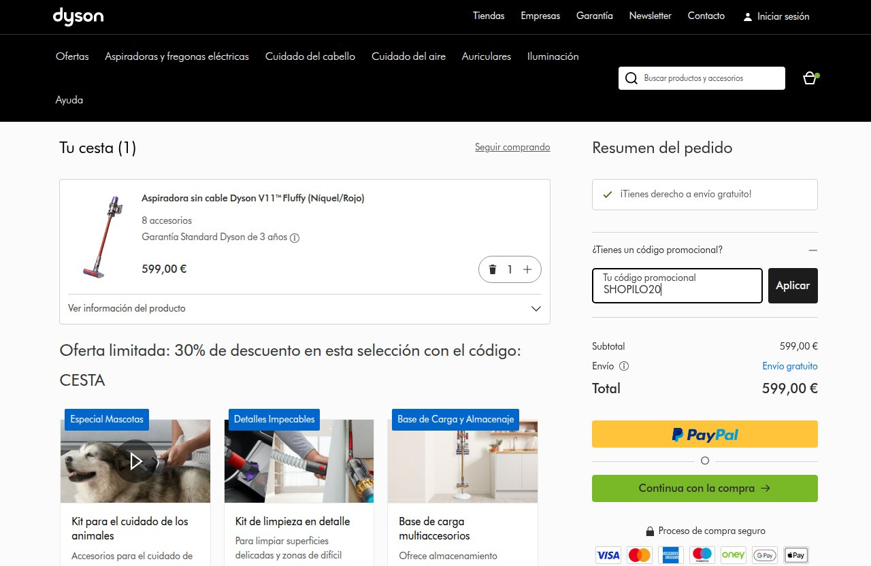Open the Auriculares menu
871x566 pixels.
[487, 56]
